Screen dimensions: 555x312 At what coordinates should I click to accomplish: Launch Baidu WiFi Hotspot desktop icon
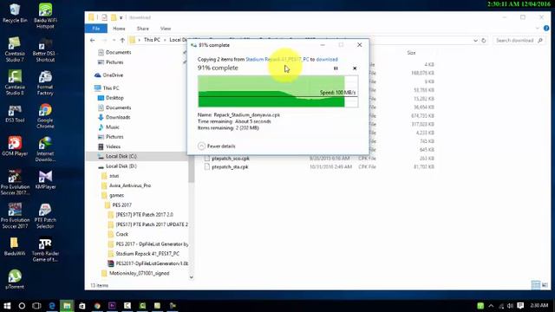click(45, 16)
